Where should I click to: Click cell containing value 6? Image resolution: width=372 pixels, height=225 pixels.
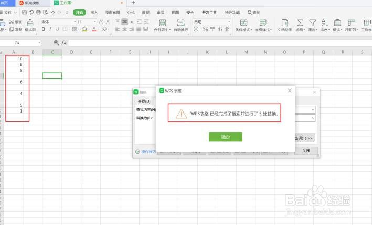[x=13, y=82]
